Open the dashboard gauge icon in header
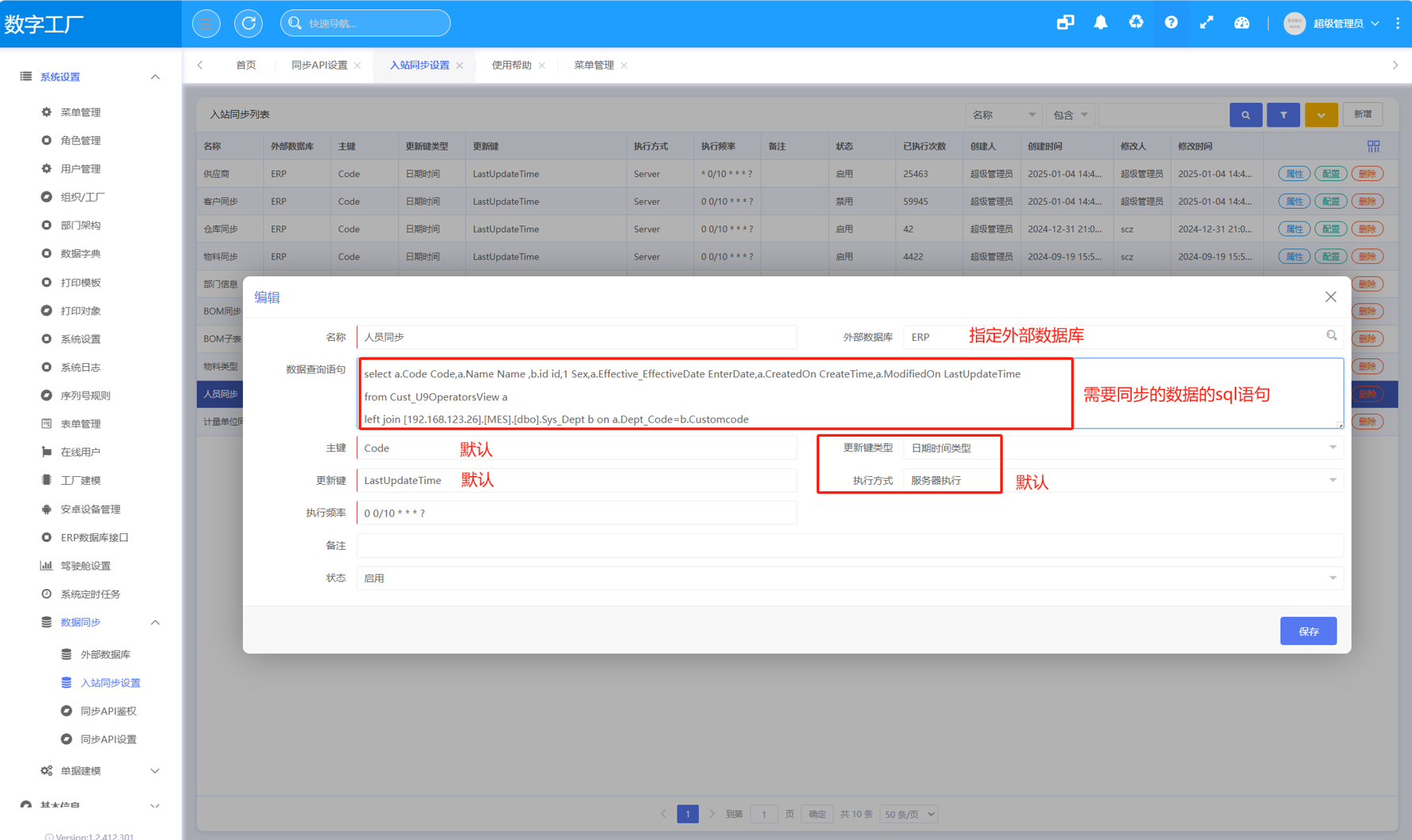The image size is (1412, 840). tap(1241, 23)
